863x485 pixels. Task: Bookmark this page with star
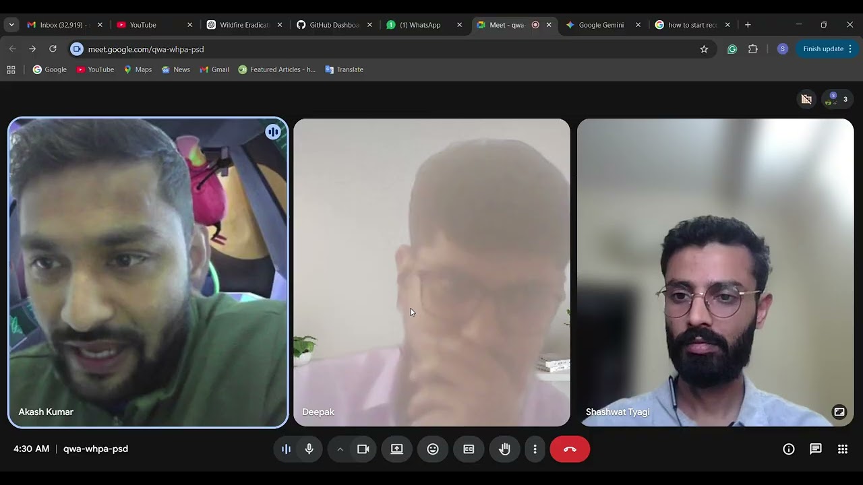point(704,49)
